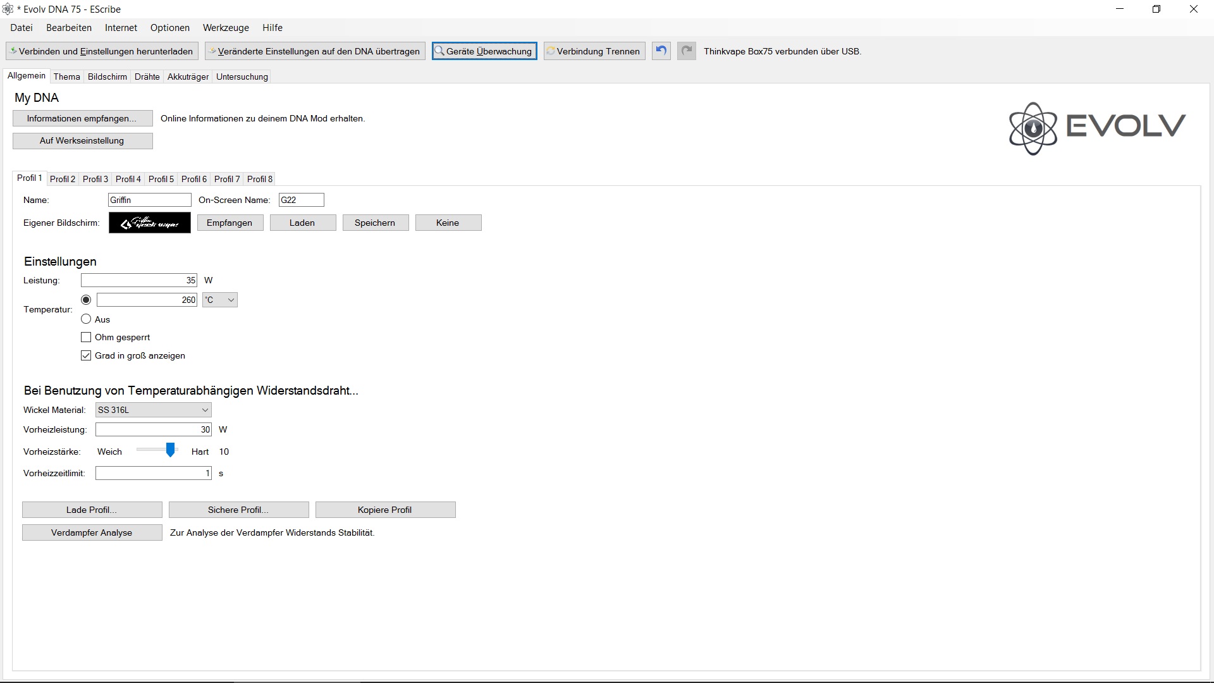
Task: Click the EScribe app icon in title bar
Action: 8,9
